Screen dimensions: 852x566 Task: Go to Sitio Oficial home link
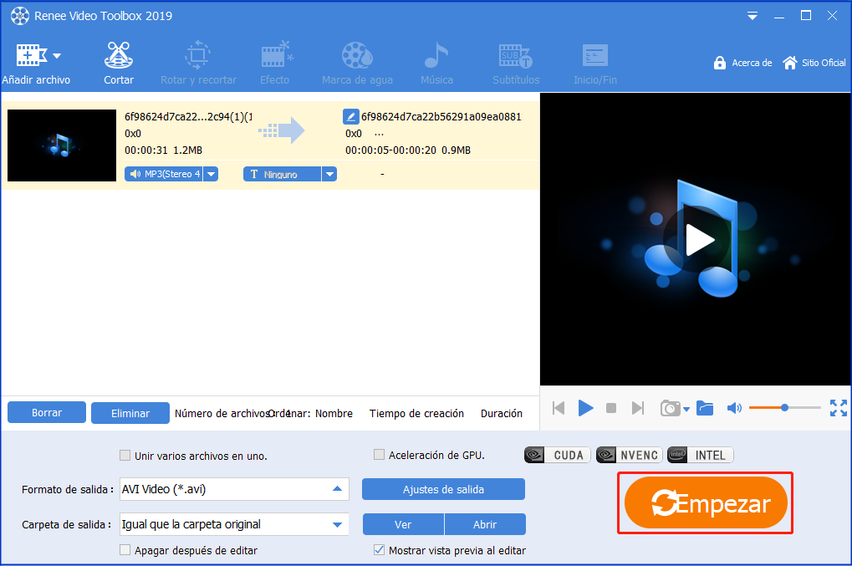pos(814,63)
